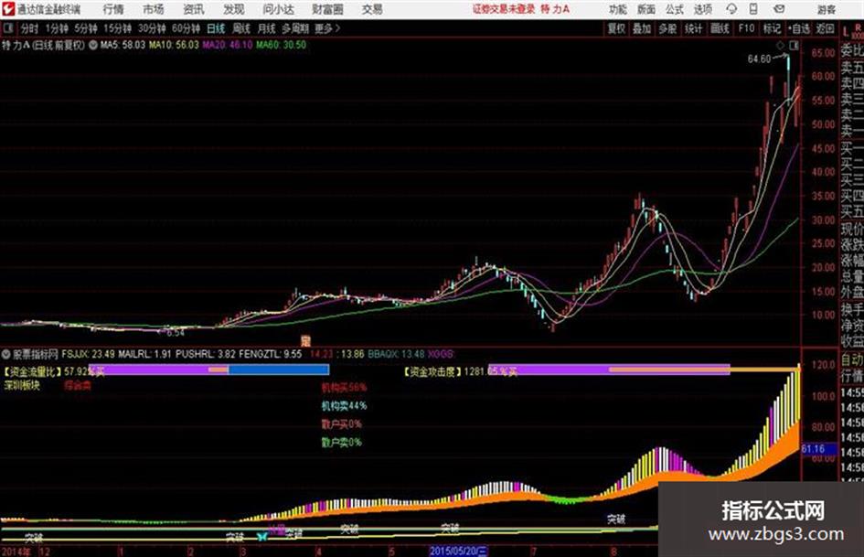Click the 画线 draw line button
Image resolution: width=864 pixels, height=557 pixels.
720,28
